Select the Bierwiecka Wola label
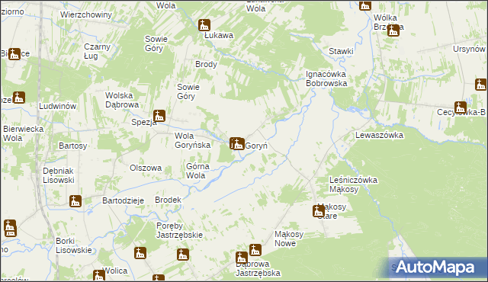This screenshot has width=488, height=282. [24, 133]
